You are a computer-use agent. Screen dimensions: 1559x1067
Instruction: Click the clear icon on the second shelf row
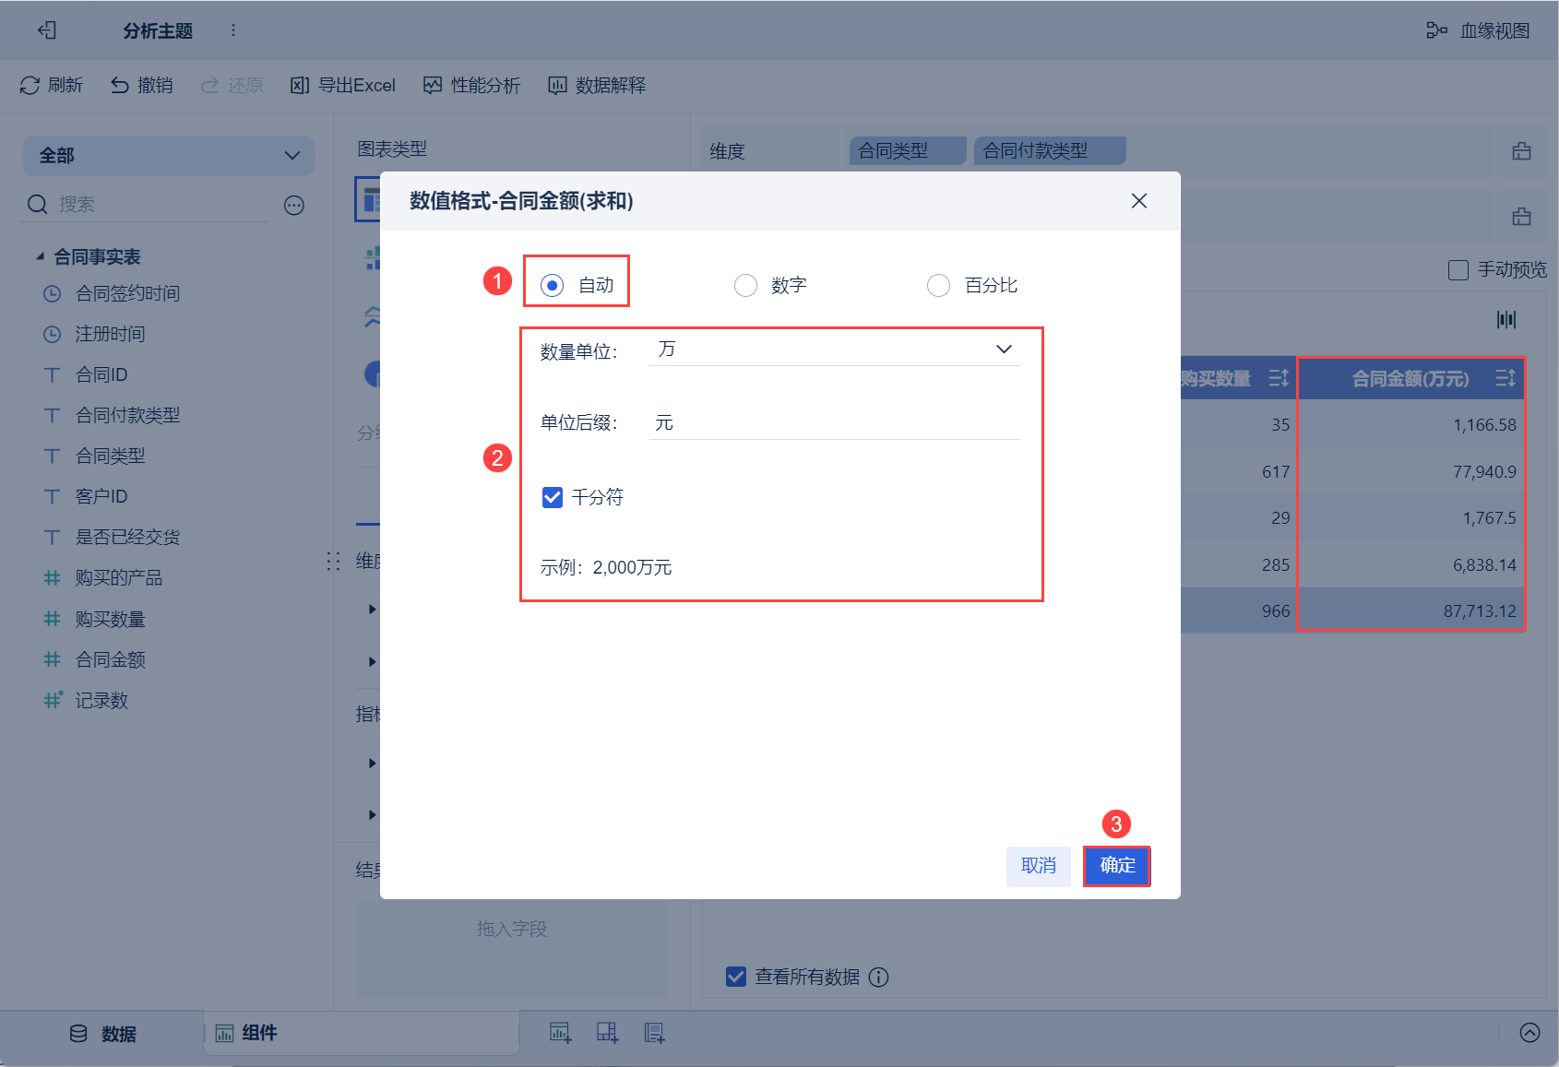[x=1522, y=217]
